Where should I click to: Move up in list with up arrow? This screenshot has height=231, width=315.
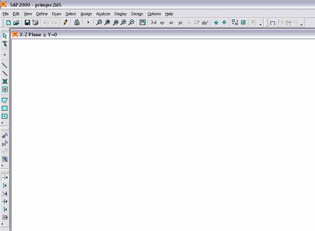[216, 23]
